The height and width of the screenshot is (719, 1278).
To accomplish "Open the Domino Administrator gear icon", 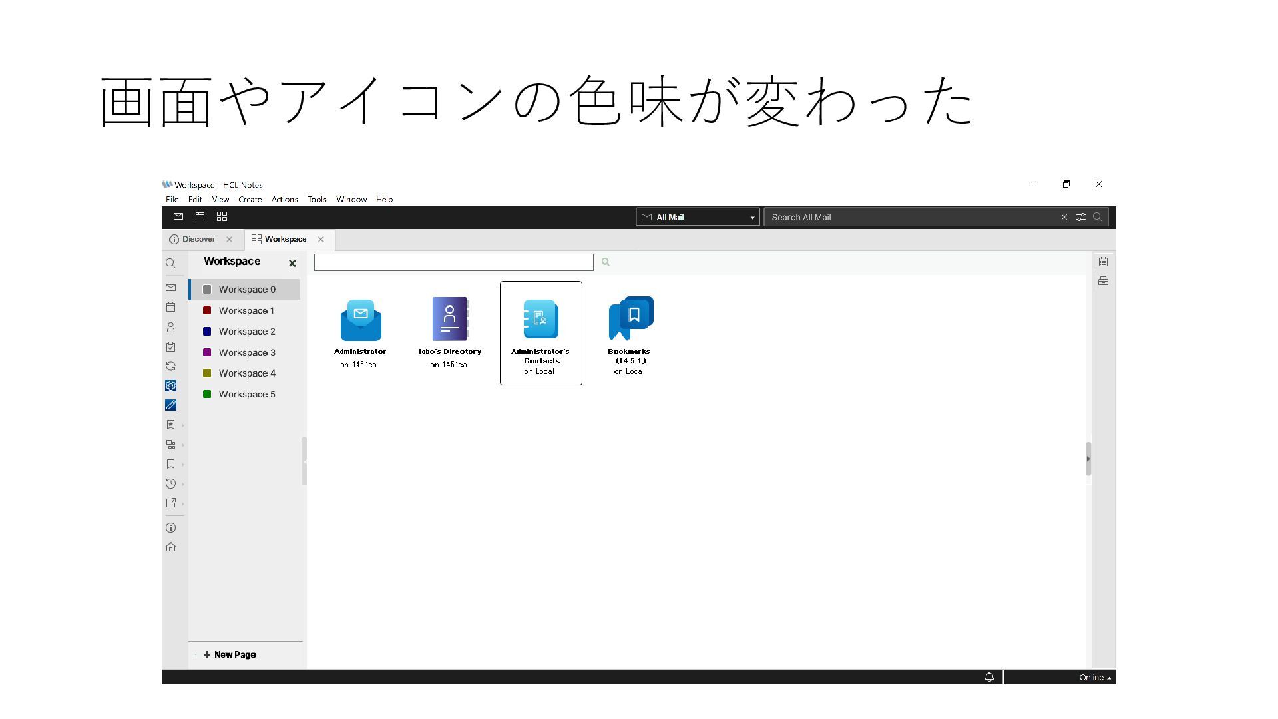I will (x=171, y=385).
